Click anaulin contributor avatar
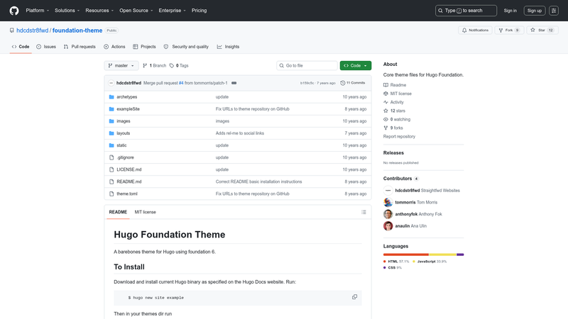Viewport: 568px width, 319px height. tap(388, 226)
